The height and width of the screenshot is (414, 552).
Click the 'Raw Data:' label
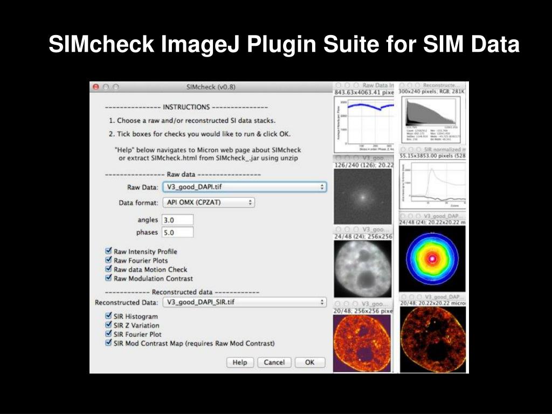[x=142, y=187]
